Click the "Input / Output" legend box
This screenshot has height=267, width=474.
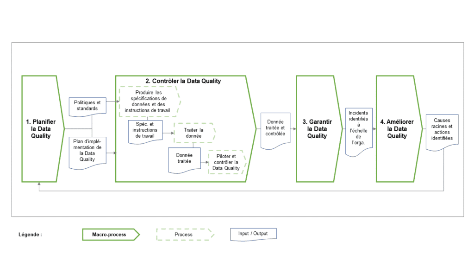click(x=253, y=234)
